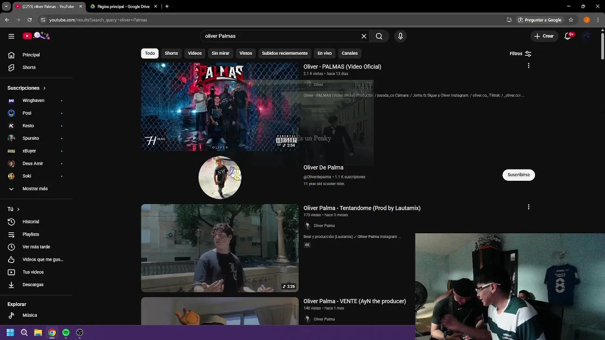The height and width of the screenshot is (340, 605).
Task: Open the three-dot menu for Tentandome video
Action: (528, 207)
